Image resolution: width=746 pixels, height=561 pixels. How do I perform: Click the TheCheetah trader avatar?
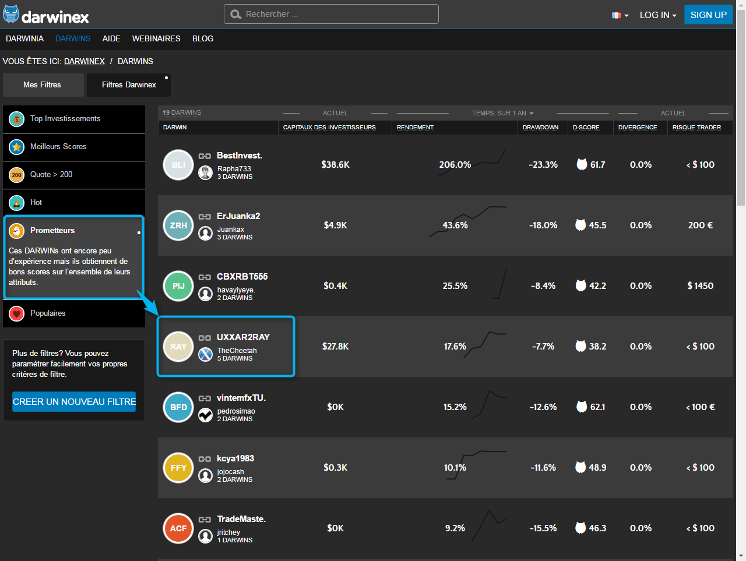(x=205, y=354)
